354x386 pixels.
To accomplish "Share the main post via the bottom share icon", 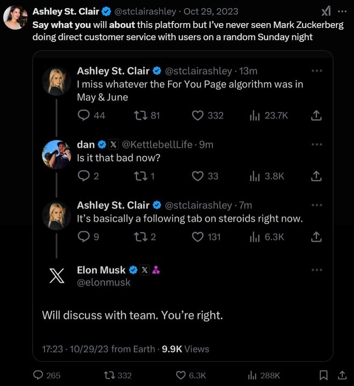I will coord(342,375).
